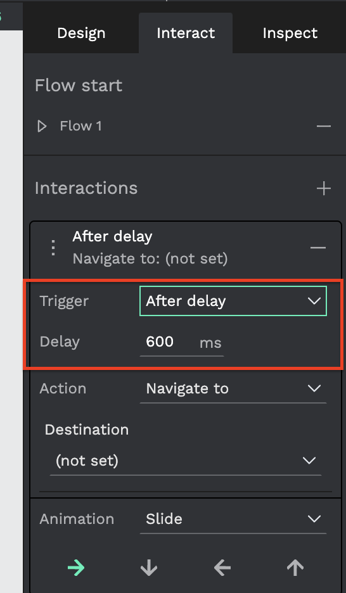Open the Destination (not set) dropdown

click(x=186, y=461)
